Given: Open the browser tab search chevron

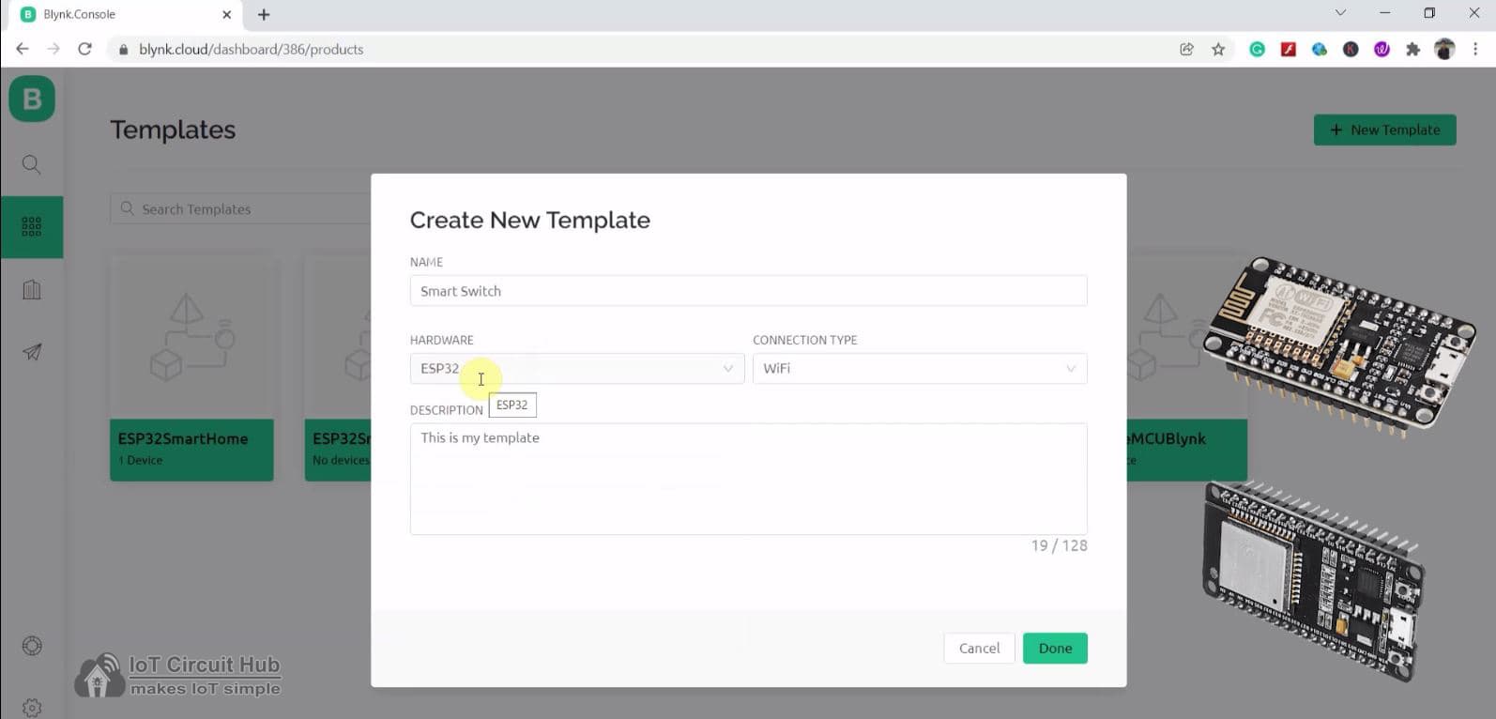Looking at the screenshot, I should tap(1340, 13).
